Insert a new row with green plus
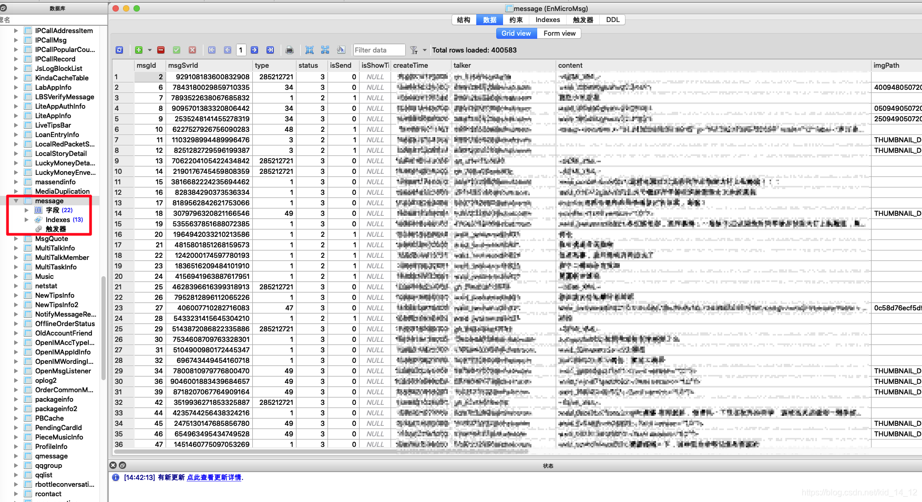This screenshot has width=922, height=502. tap(139, 50)
